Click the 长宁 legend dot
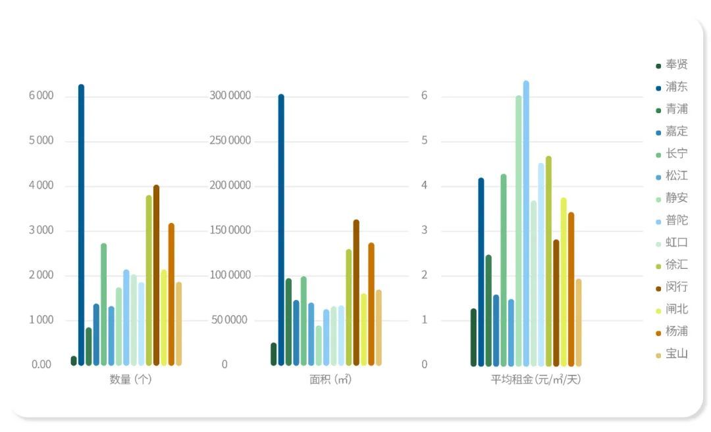 [x=658, y=155]
